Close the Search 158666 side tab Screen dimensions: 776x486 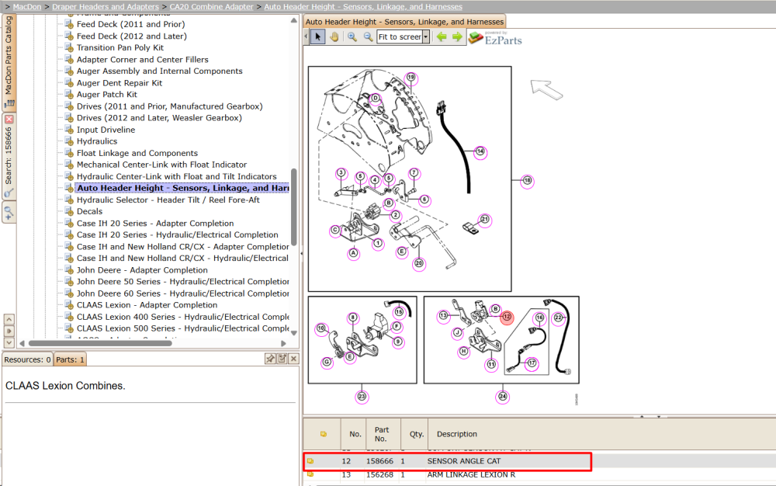[9, 120]
